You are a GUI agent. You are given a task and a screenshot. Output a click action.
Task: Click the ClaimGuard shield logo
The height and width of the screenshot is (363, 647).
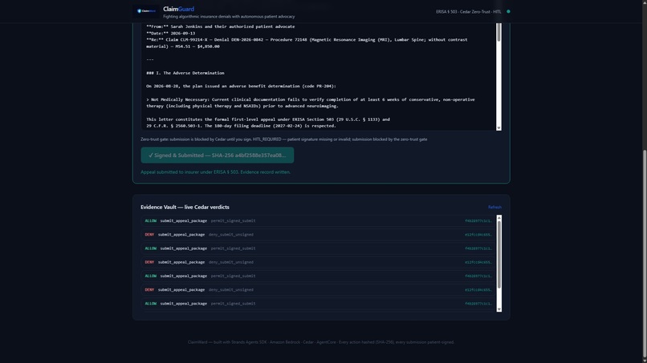pyautogui.click(x=146, y=11)
